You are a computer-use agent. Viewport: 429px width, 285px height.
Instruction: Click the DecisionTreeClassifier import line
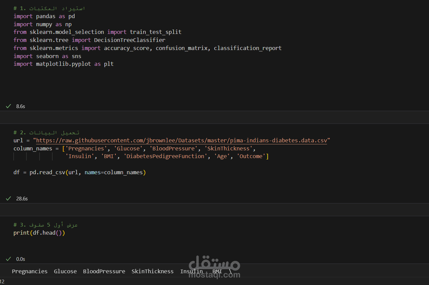pos(89,40)
